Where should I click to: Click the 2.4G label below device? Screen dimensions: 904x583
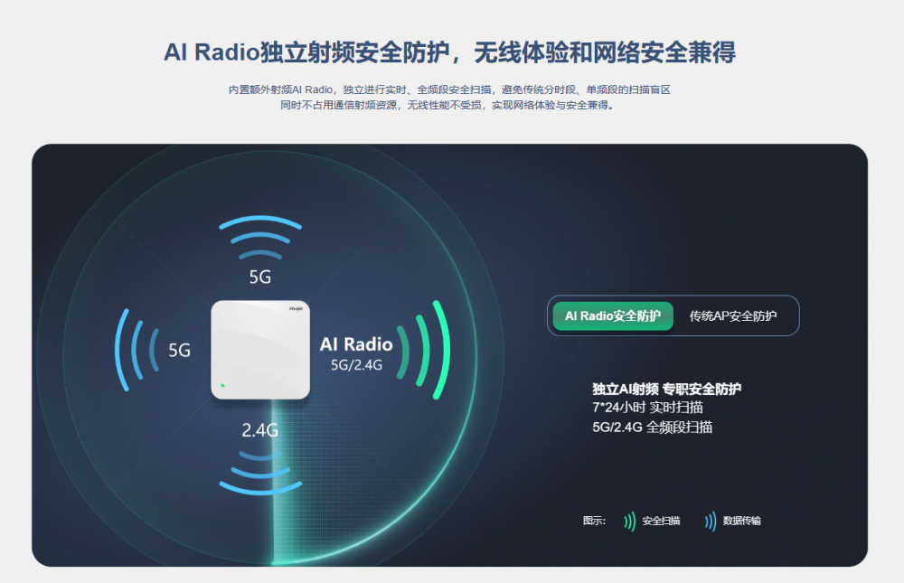point(260,430)
